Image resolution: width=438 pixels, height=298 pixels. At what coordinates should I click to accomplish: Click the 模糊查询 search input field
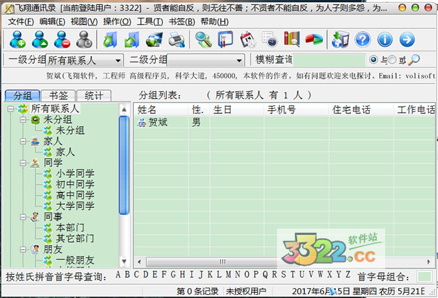[328, 60]
